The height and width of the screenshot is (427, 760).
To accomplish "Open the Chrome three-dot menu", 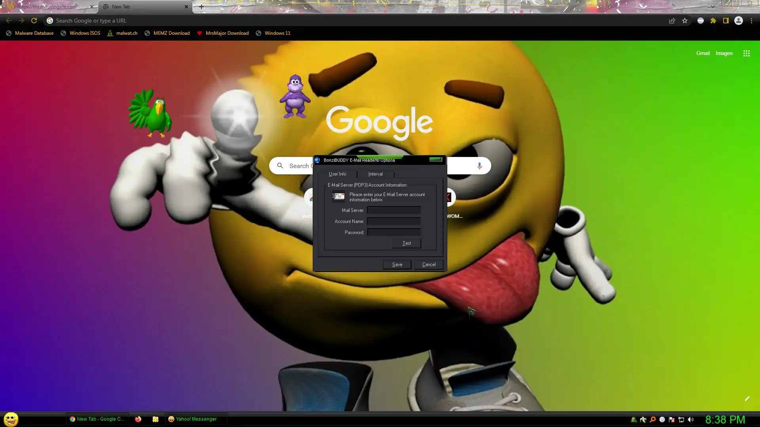I will pos(751,21).
